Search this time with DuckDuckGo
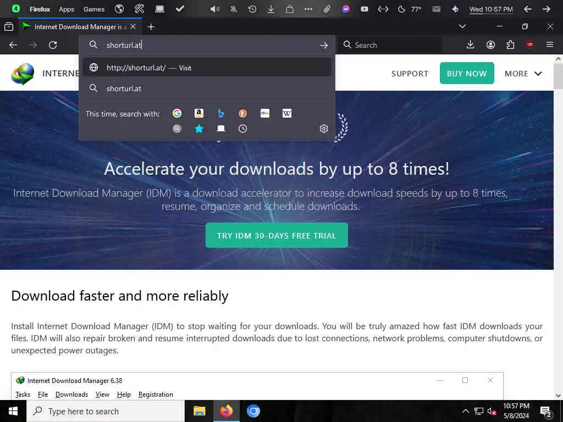Image resolution: width=563 pixels, height=422 pixels. tap(242, 113)
